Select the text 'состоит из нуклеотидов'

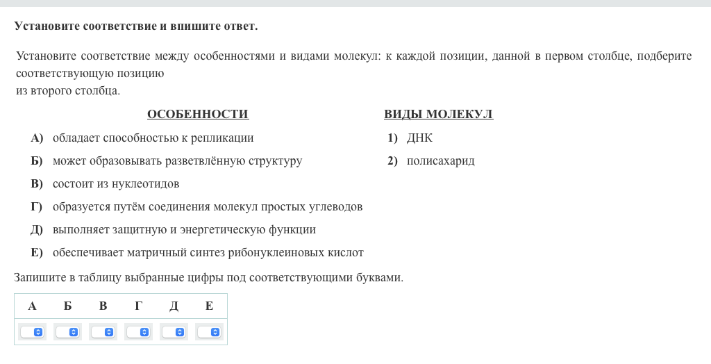coord(116,183)
